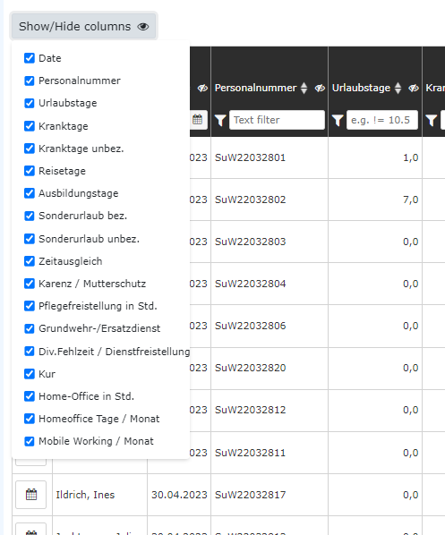Uncheck the Date column checkbox
Viewport: 445px width, 535px height.
point(30,58)
